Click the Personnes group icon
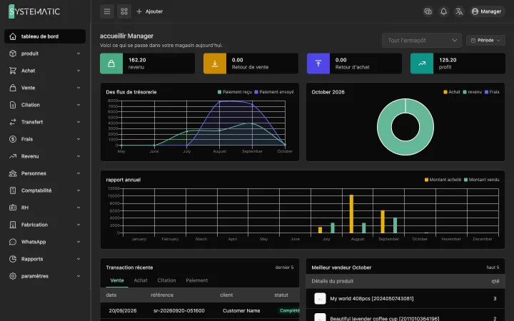The width and height of the screenshot is (514, 321). coord(13,173)
